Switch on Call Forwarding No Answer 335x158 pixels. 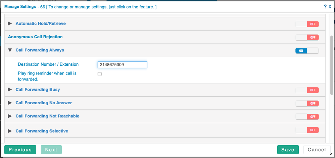tap(307, 103)
